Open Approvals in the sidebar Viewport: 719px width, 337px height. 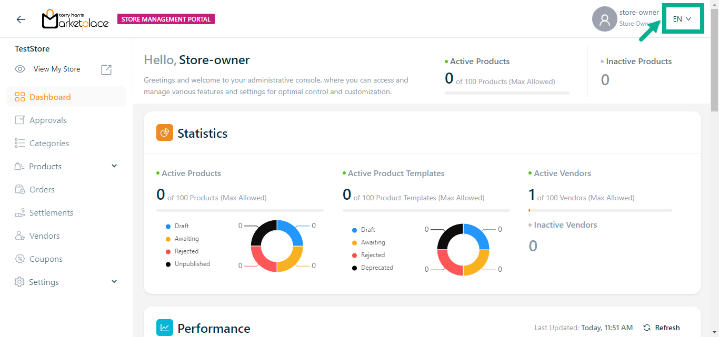click(x=48, y=120)
